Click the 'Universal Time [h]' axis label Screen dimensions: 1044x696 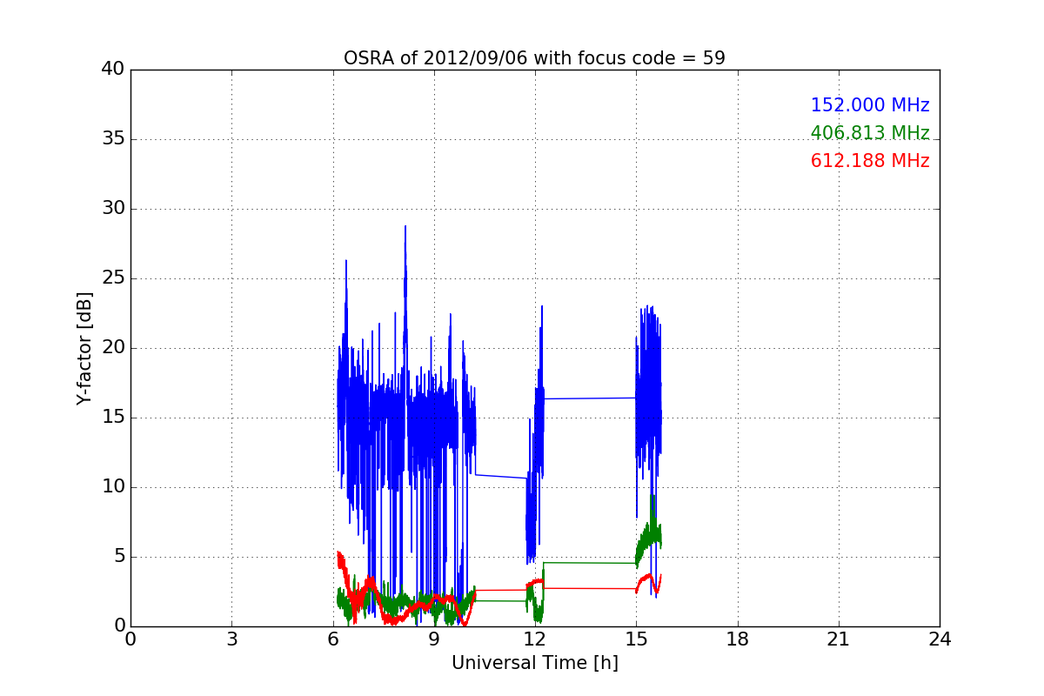pyautogui.click(x=534, y=663)
